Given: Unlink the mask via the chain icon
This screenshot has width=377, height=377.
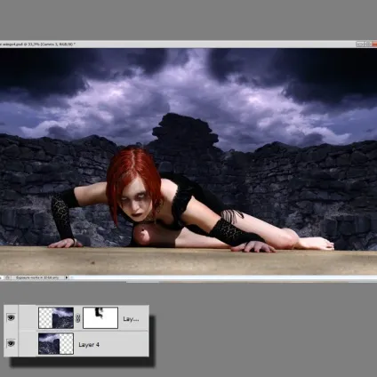Looking at the screenshot, I should point(78,318).
